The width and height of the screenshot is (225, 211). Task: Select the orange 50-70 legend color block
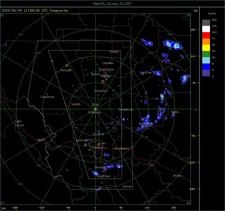coord(206,42)
